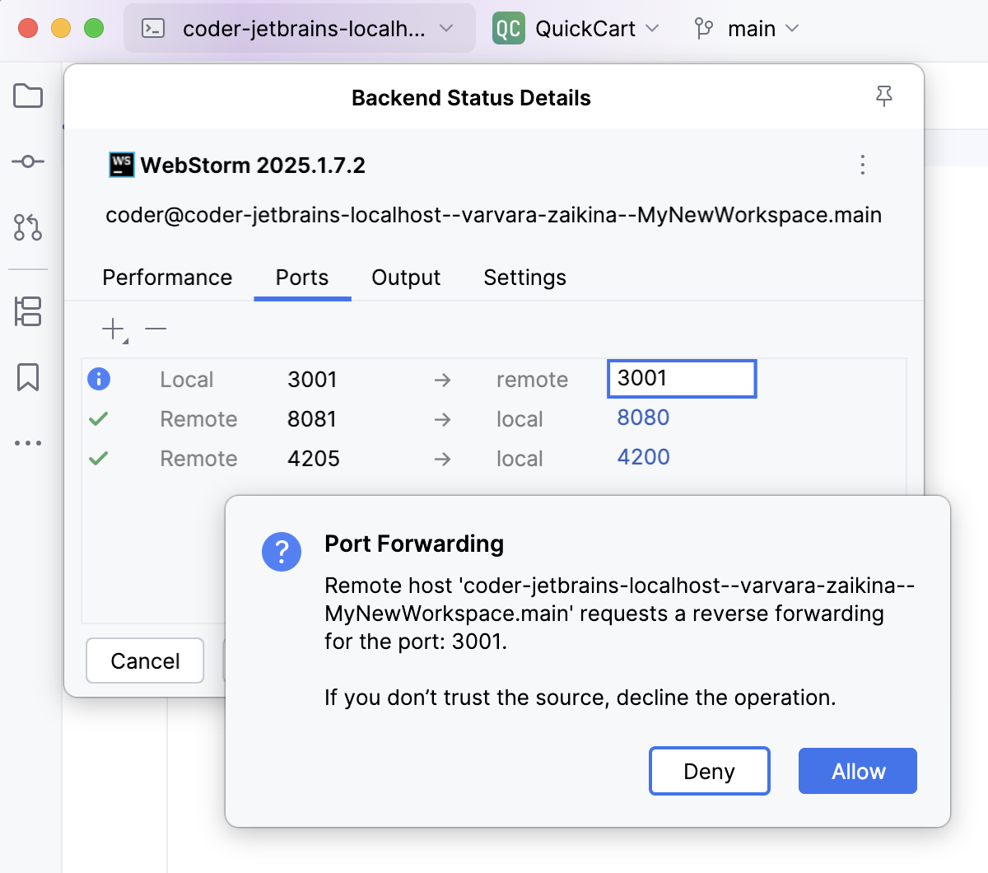988x873 pixels.
Task: Click the WebStorm logo icon
Action: (122, 165)
